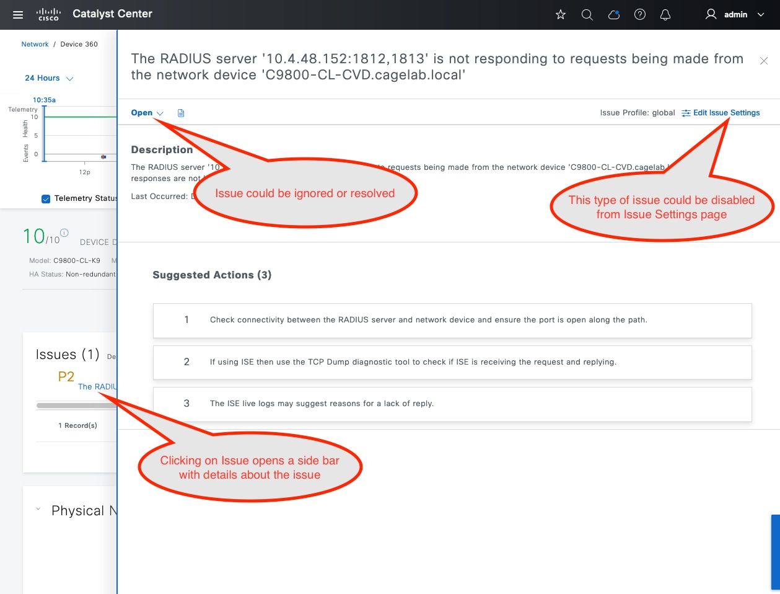Click the P2 priority label
780x594 pixels.
click(x=66, y=376)
